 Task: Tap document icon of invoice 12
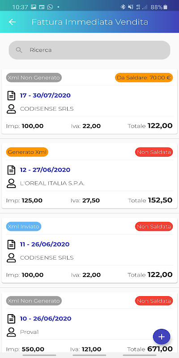(x=11, y=170)
